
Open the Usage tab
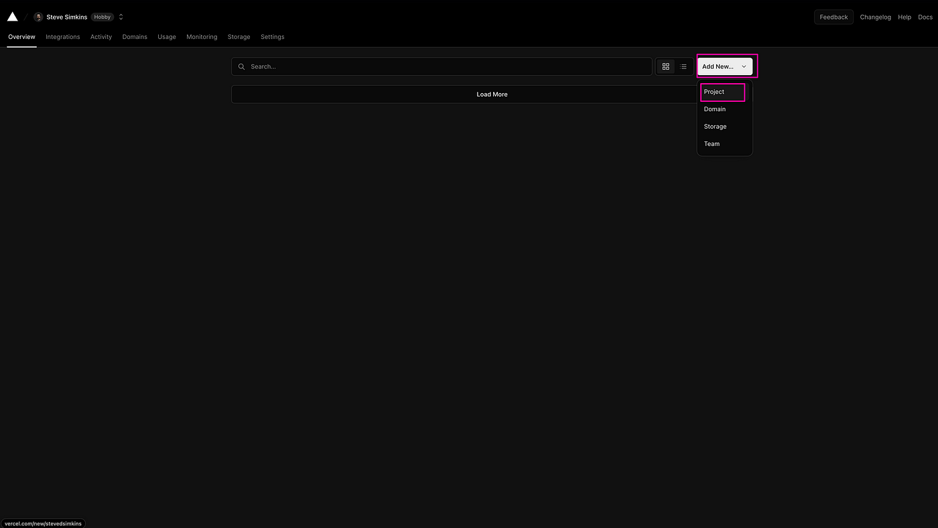pos(167,37)
